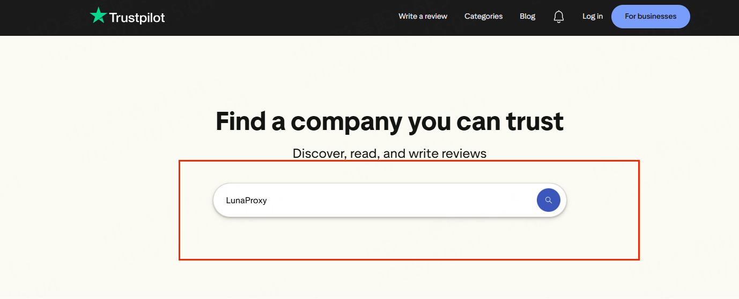Open the Blog link
The image size is (739, 299).
tap(527, 16)
